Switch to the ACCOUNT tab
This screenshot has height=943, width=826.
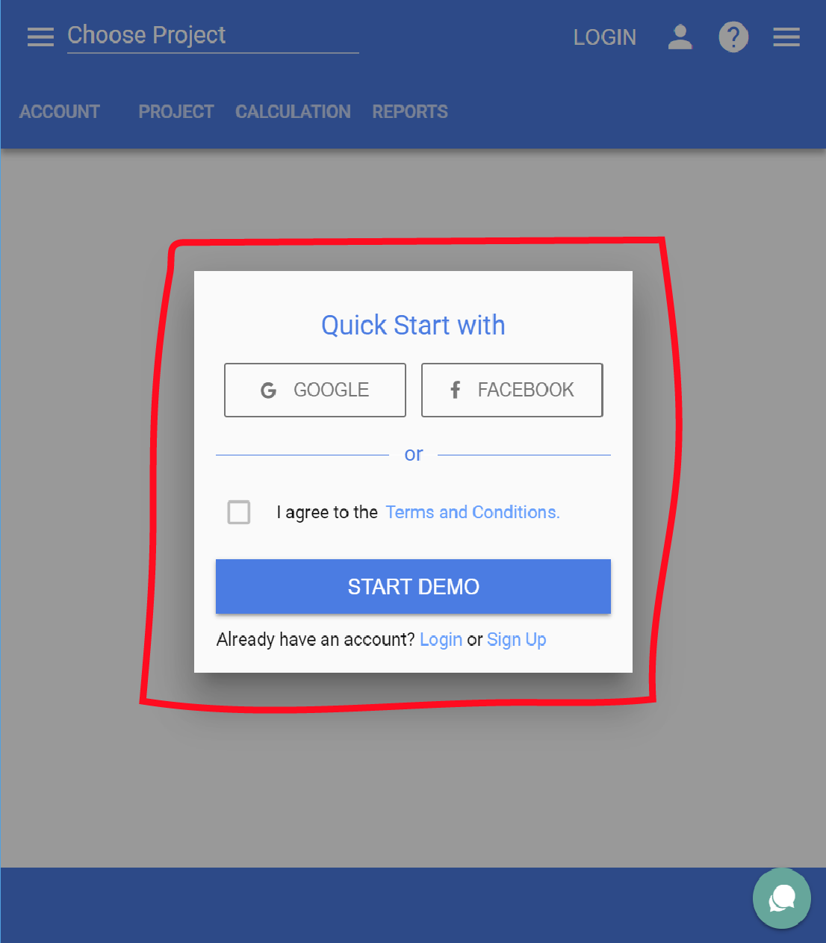tap(60, 112)
